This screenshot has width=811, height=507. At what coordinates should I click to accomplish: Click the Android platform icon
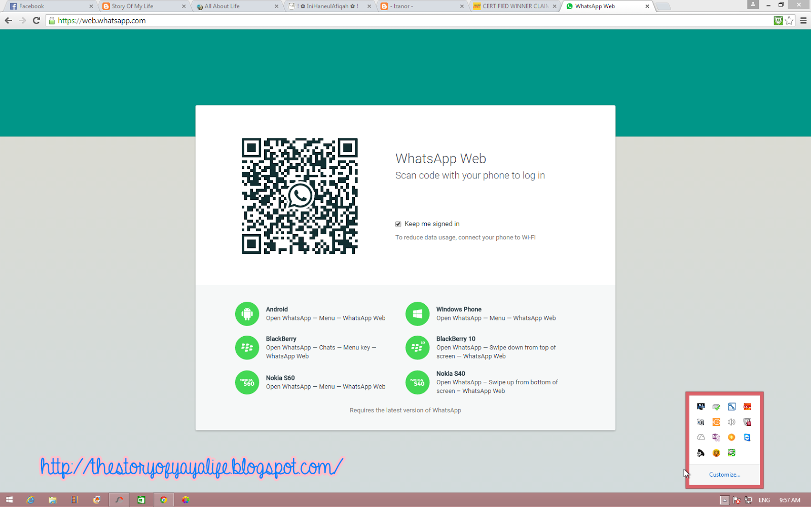pos(247,314)
